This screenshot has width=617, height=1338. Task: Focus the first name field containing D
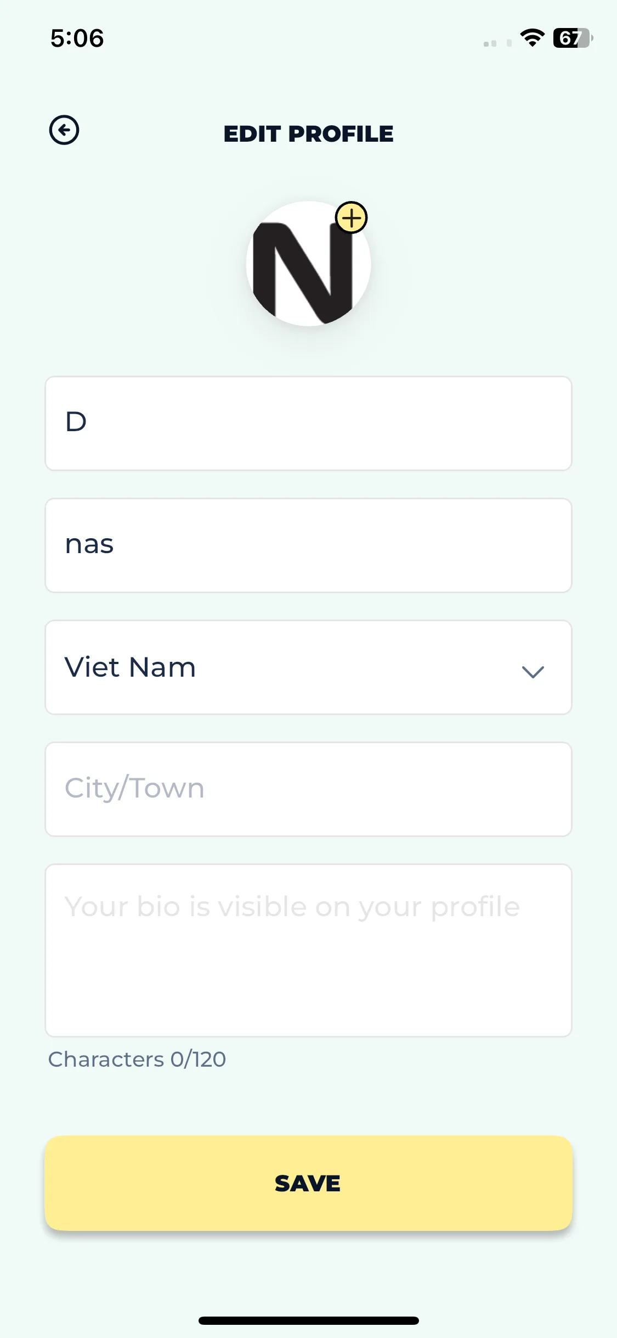pyautogui.click(x=308, y=423)
